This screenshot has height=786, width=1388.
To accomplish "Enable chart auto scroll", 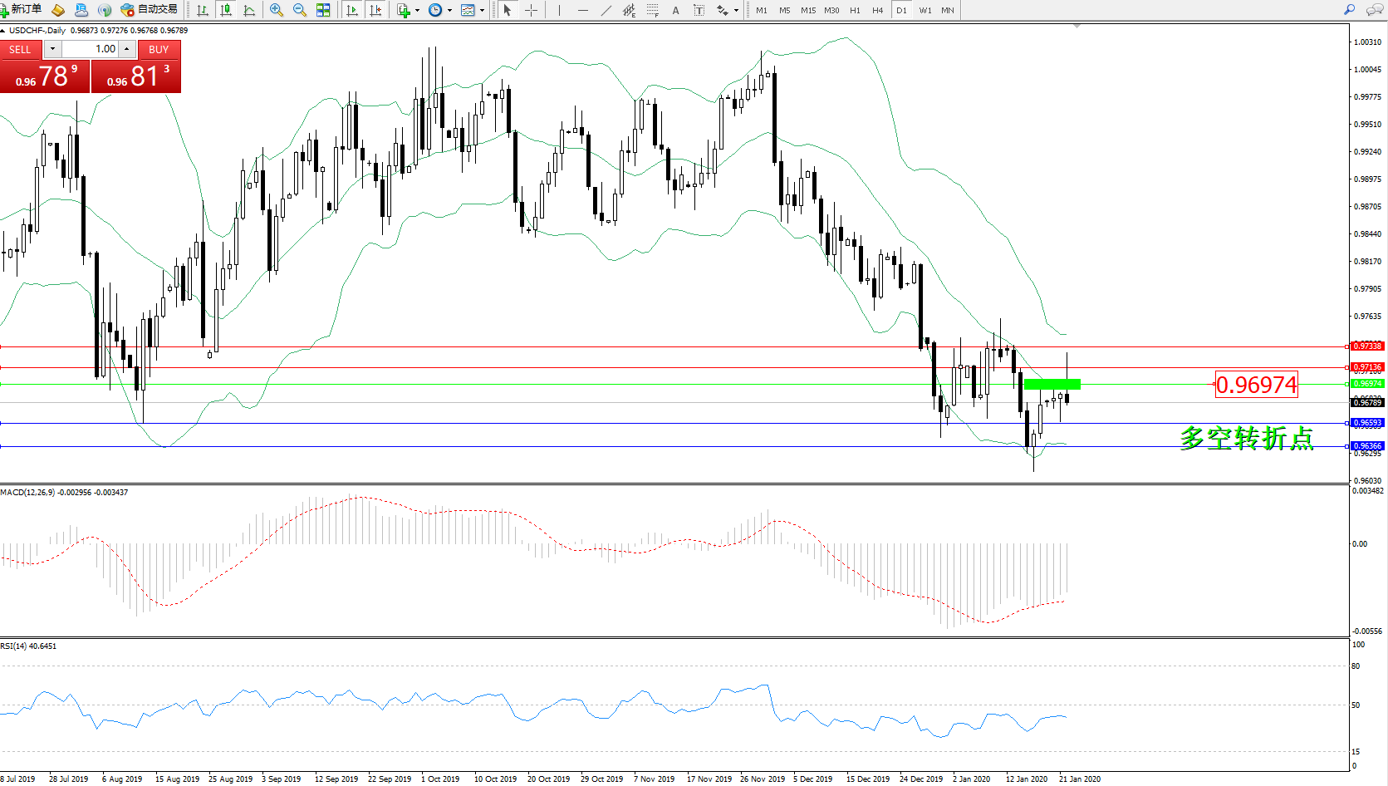I will (x=352, y=10).
